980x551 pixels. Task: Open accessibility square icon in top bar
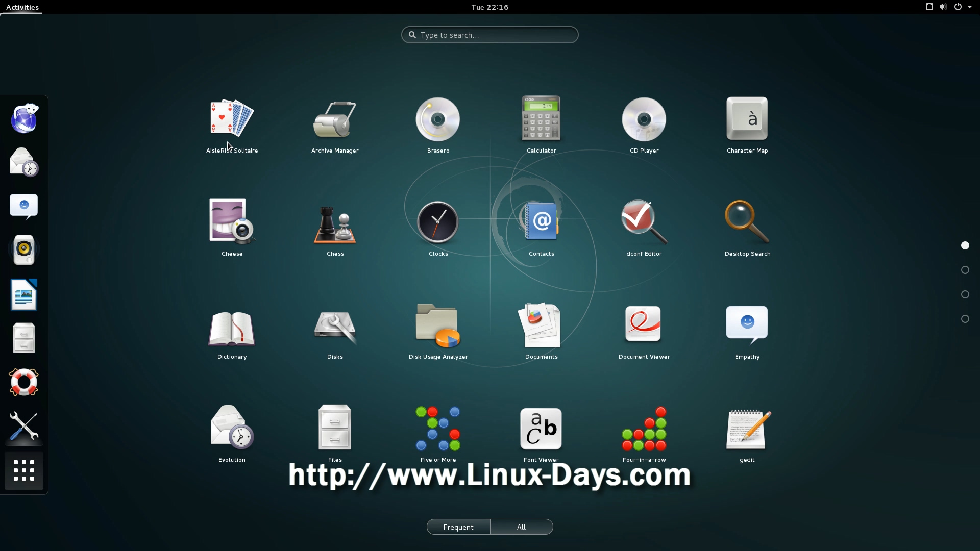point(929,7)
